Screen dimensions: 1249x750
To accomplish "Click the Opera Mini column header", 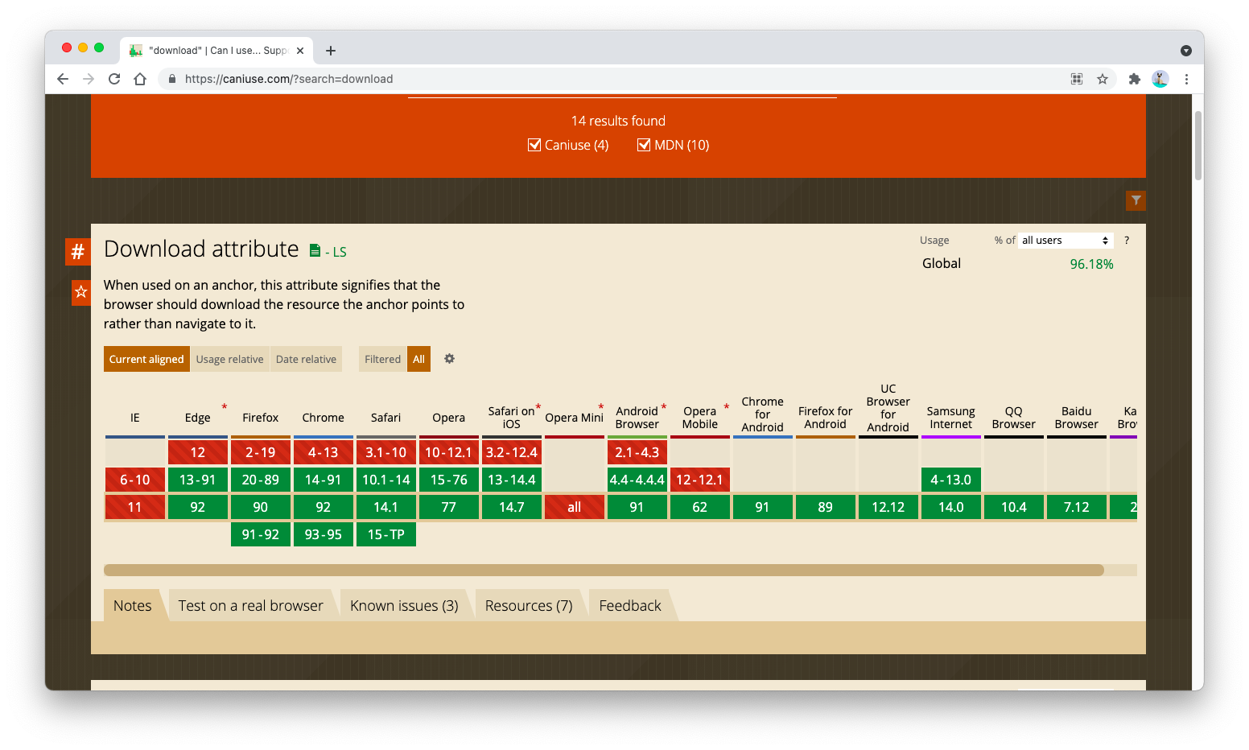I will tap(575, 418).
